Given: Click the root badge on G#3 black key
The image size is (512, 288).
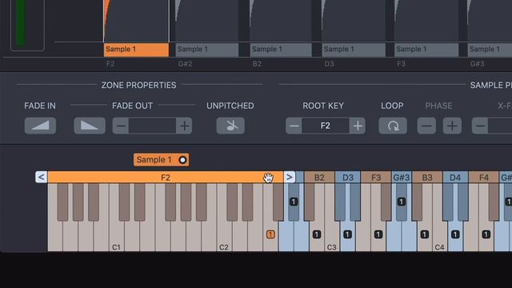Looking at the screenshot, I should 402,202.
